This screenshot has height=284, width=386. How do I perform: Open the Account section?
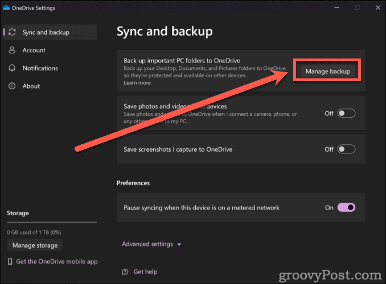tap(51, 50)
